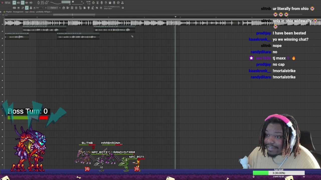Click the record button in transport
Viewport: 321px width, 180px height.
coord(2,2)
